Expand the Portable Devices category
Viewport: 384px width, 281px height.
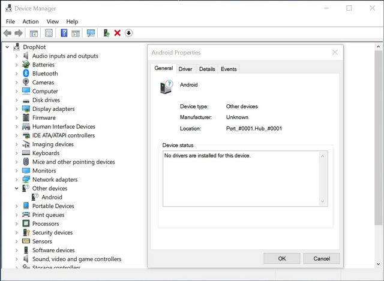click(x=16, y=206)
